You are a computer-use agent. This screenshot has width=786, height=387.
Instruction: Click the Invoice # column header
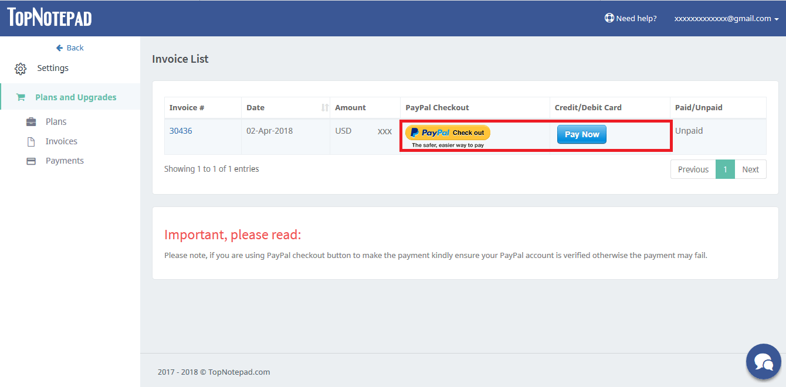pos(202,108)
